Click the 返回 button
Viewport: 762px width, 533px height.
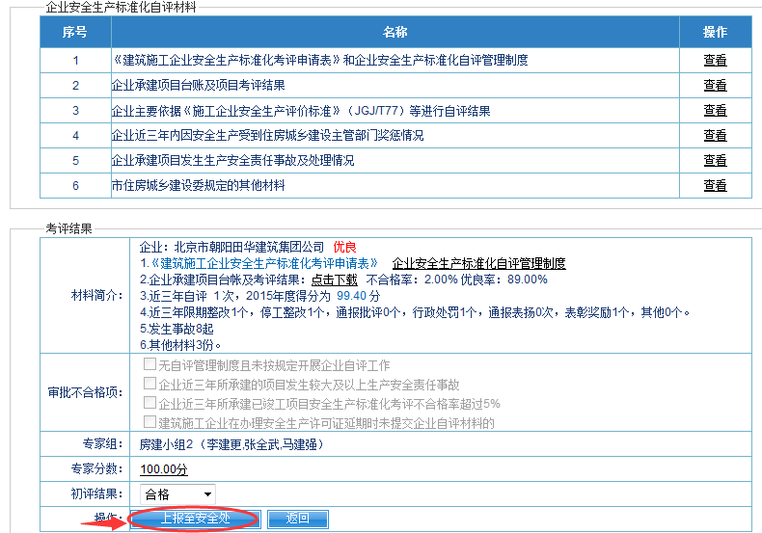click(x=297, y=519)
